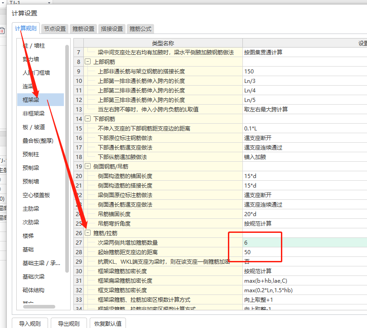
Task: Click the 类型名称 column header
Action: (x=163, y=43)
